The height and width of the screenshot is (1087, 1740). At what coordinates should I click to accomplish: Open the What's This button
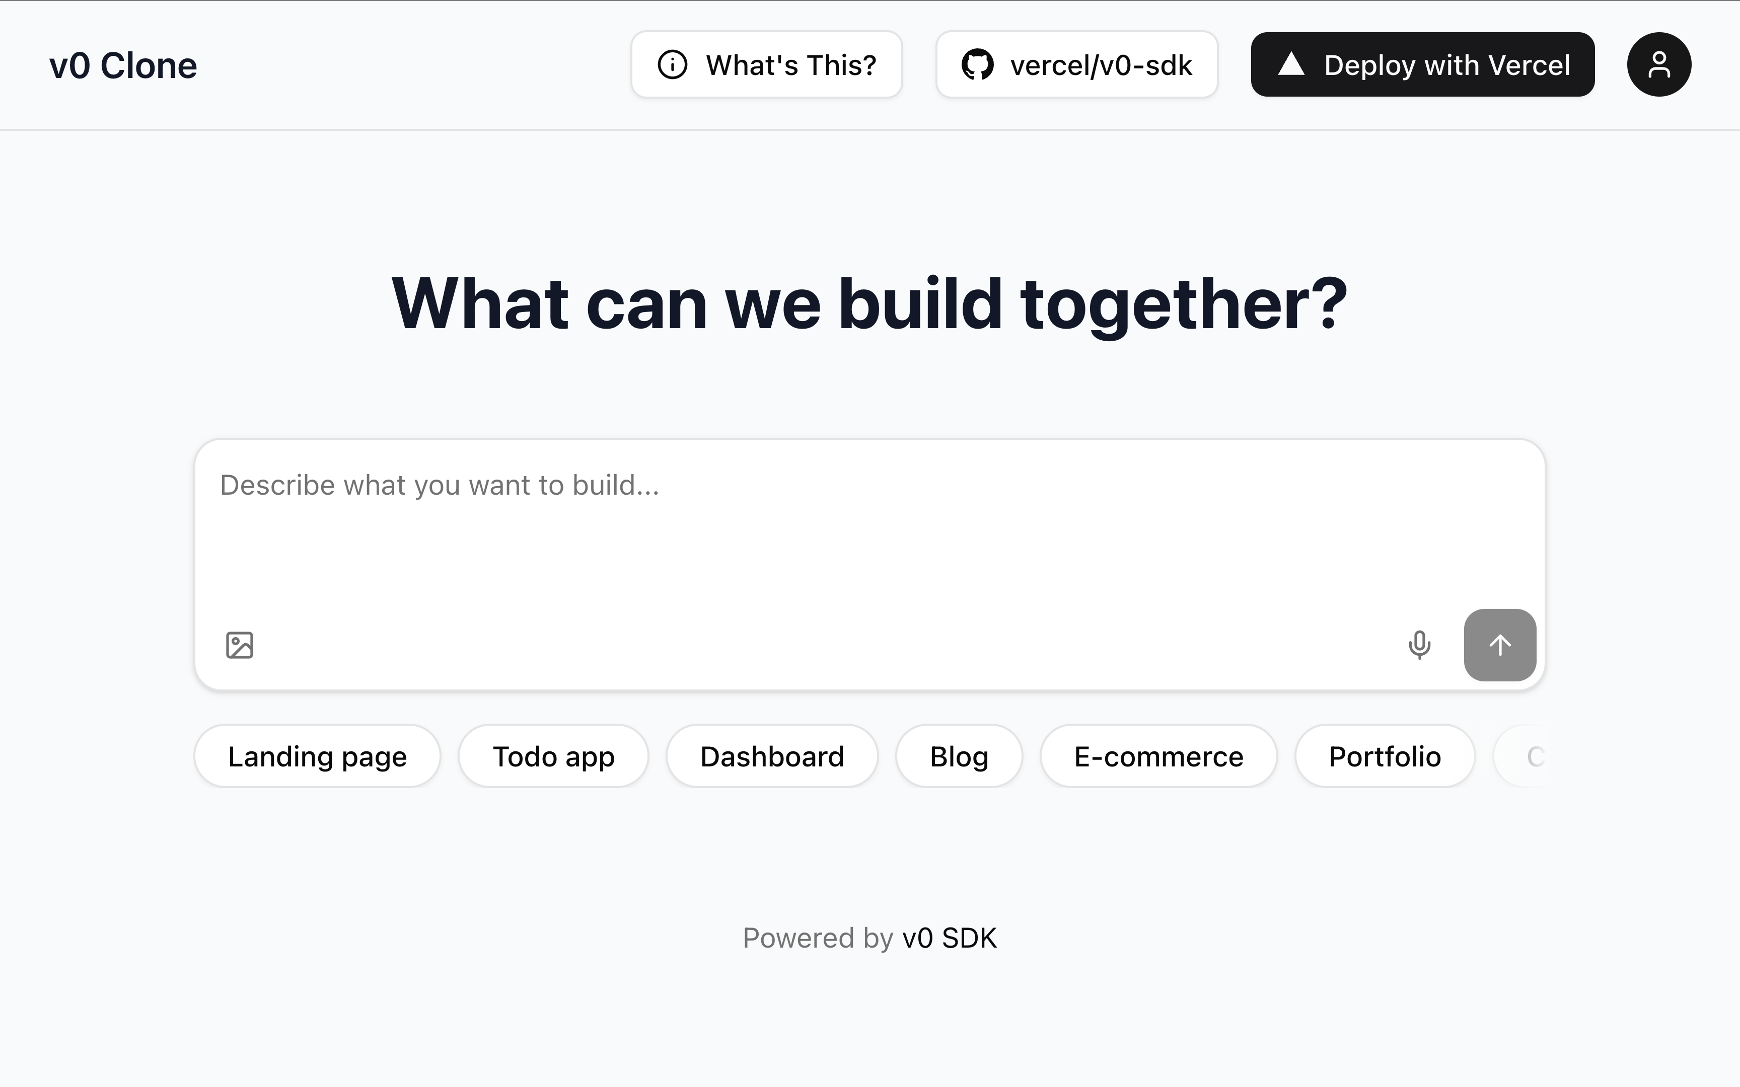tap(766, 65)
